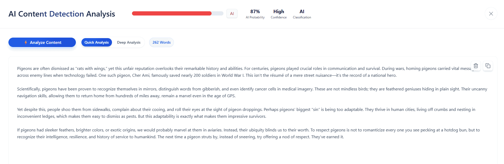Image resolution: width=504 pixels, height=164 pixels.
Task: Click the lightning bolt icon
Action: [x=26, y=42]
